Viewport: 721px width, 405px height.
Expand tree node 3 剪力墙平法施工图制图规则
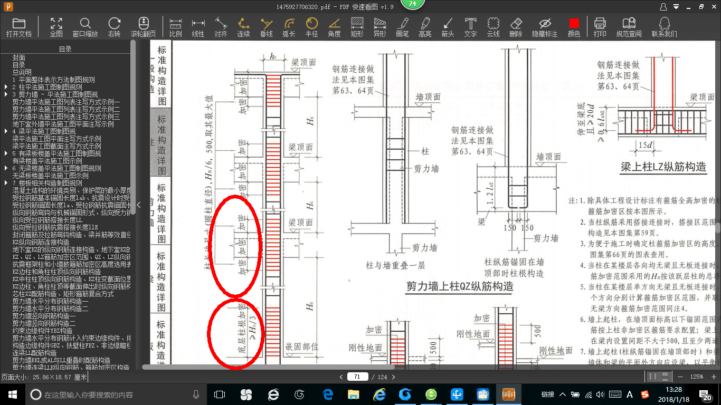click(6, 95)
